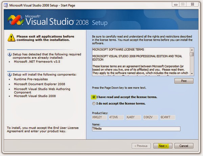Click the license scrollbar thumb

pos(192,54)
